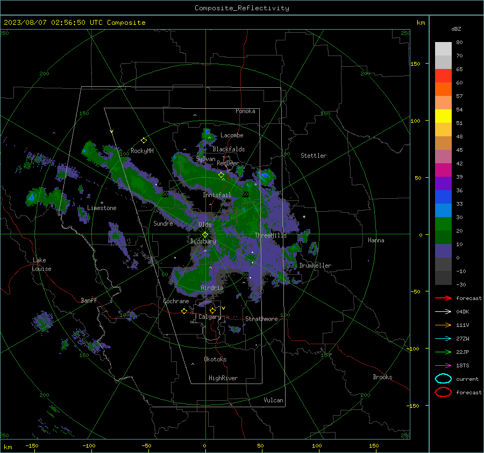Screen dimensions: 484x453
Task: Select the red 60-65 dBZ swatch
Action: (443, 76)
